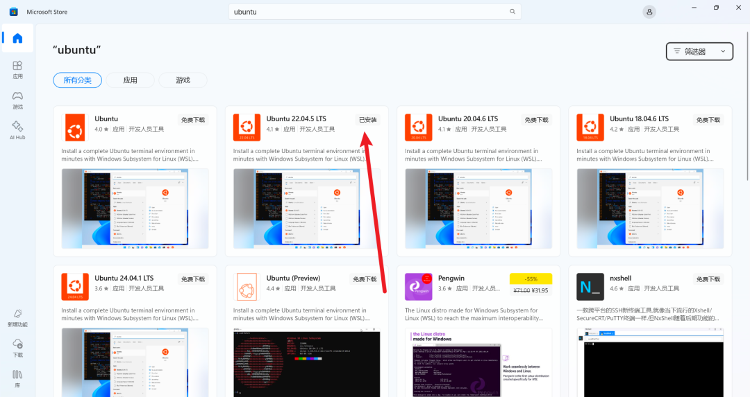Click the Pengwin title text
Viewport: 750px width, 397px height.
tap(451, 279)
